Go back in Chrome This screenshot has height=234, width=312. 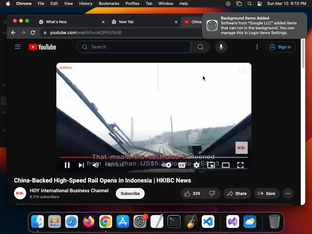tap(13, 33)
